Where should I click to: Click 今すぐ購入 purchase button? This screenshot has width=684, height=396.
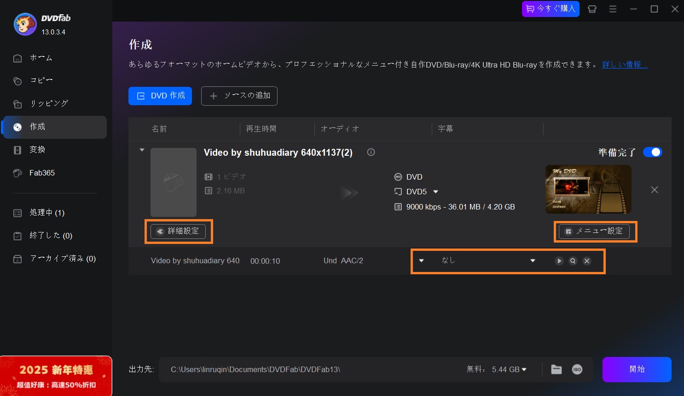click(x=551, y=9)
